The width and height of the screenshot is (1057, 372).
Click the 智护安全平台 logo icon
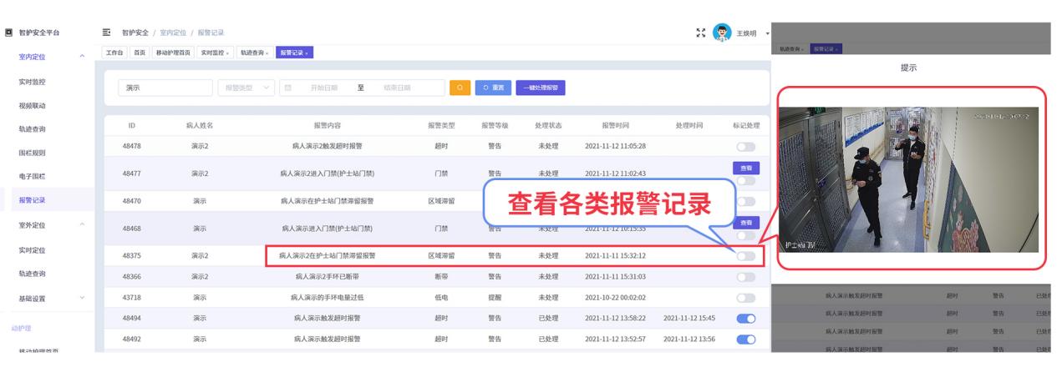8,33
